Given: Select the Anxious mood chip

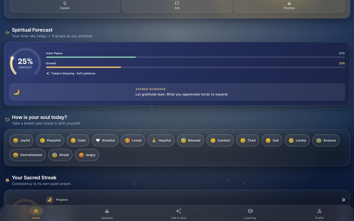Looking at the screenshot, I should click(326, 140).
